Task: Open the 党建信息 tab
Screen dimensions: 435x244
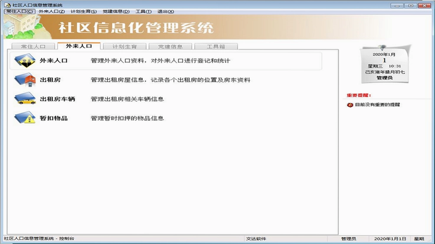Action: coord(170,46)
